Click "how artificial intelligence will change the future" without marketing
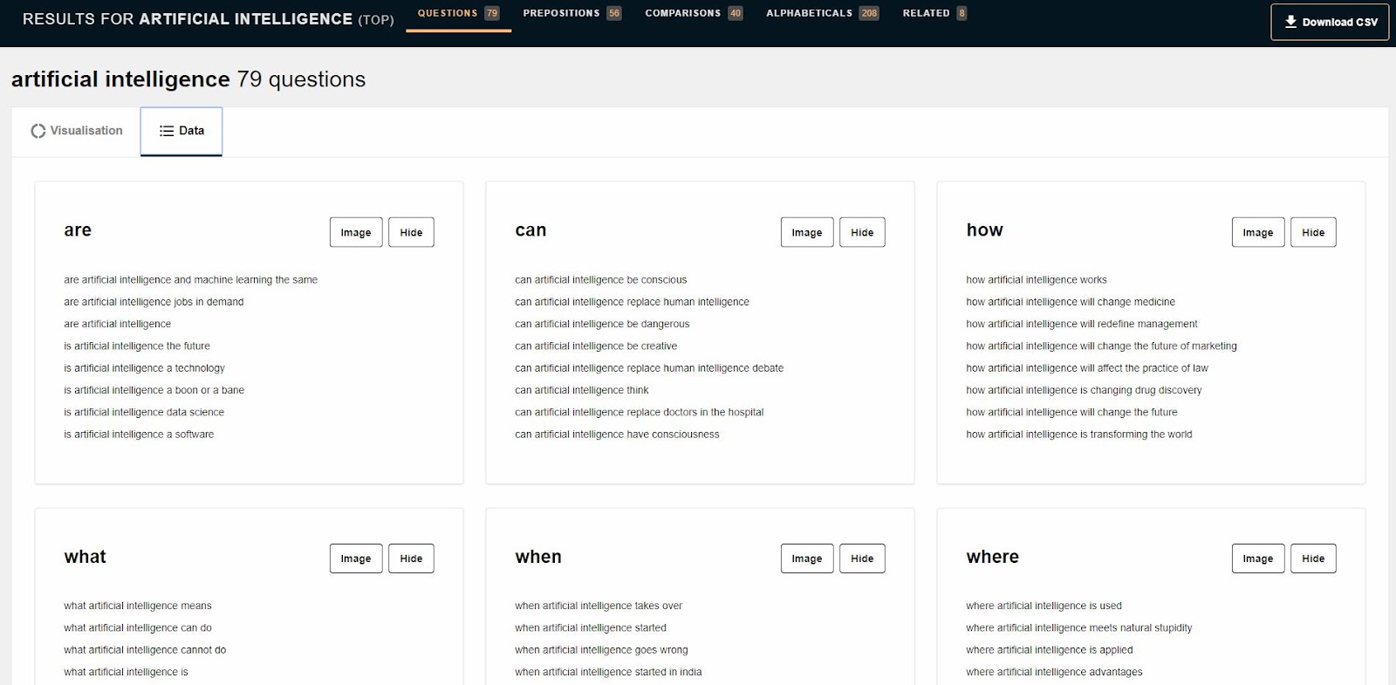 pyautogui.click(x=1071, y=413)
